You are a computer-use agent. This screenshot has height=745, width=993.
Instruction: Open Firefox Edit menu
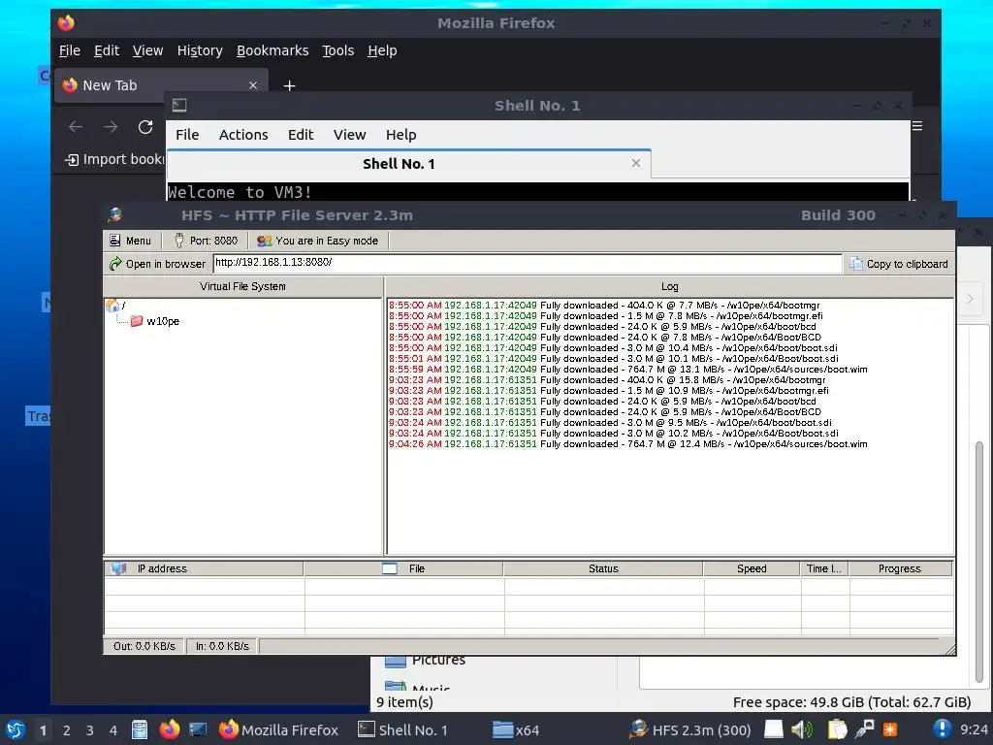pos(107,50)
